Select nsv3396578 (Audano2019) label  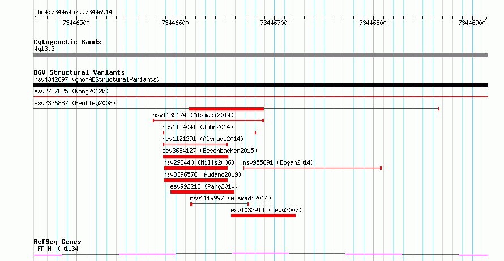(202, 174)
